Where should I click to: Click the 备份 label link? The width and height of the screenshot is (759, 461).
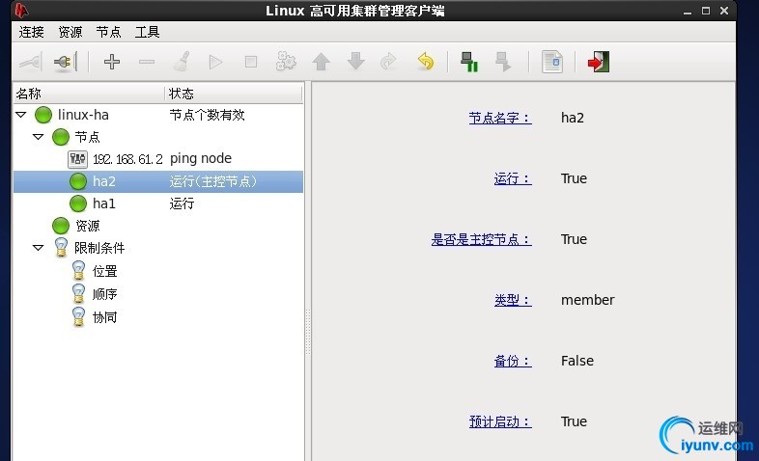(x=513, y=361)
